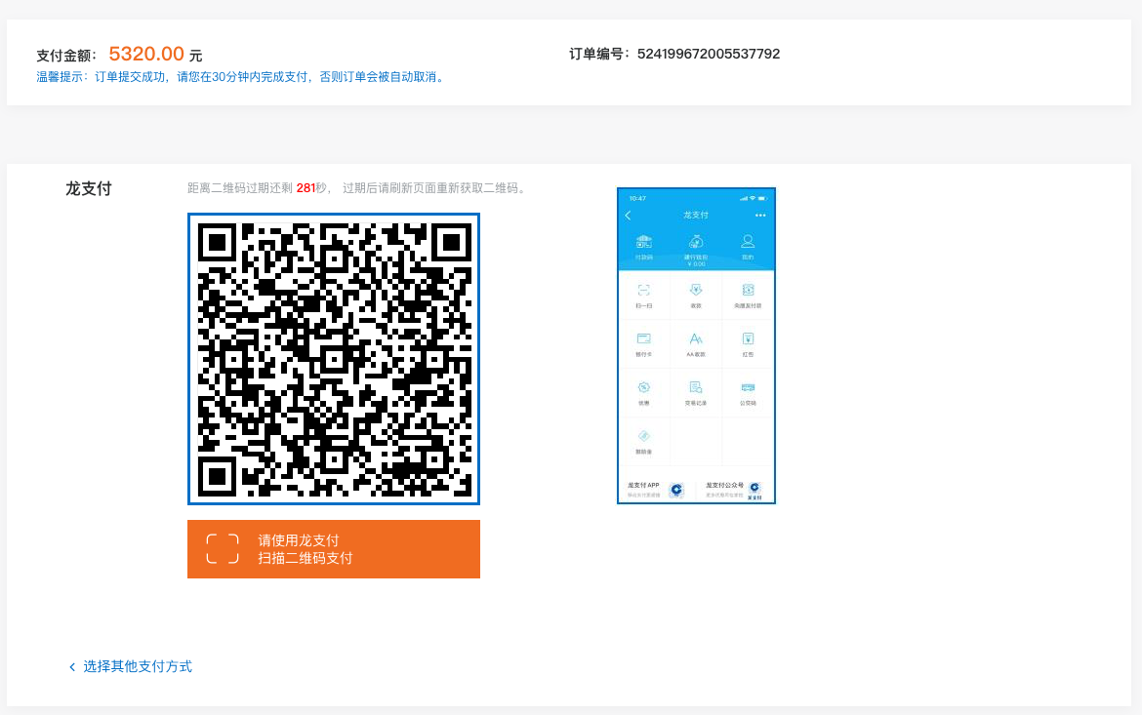Click the 付款码 icon in phone header
Image resolution: width=1142 pixels, height=715 pixels.
[644, 242]
